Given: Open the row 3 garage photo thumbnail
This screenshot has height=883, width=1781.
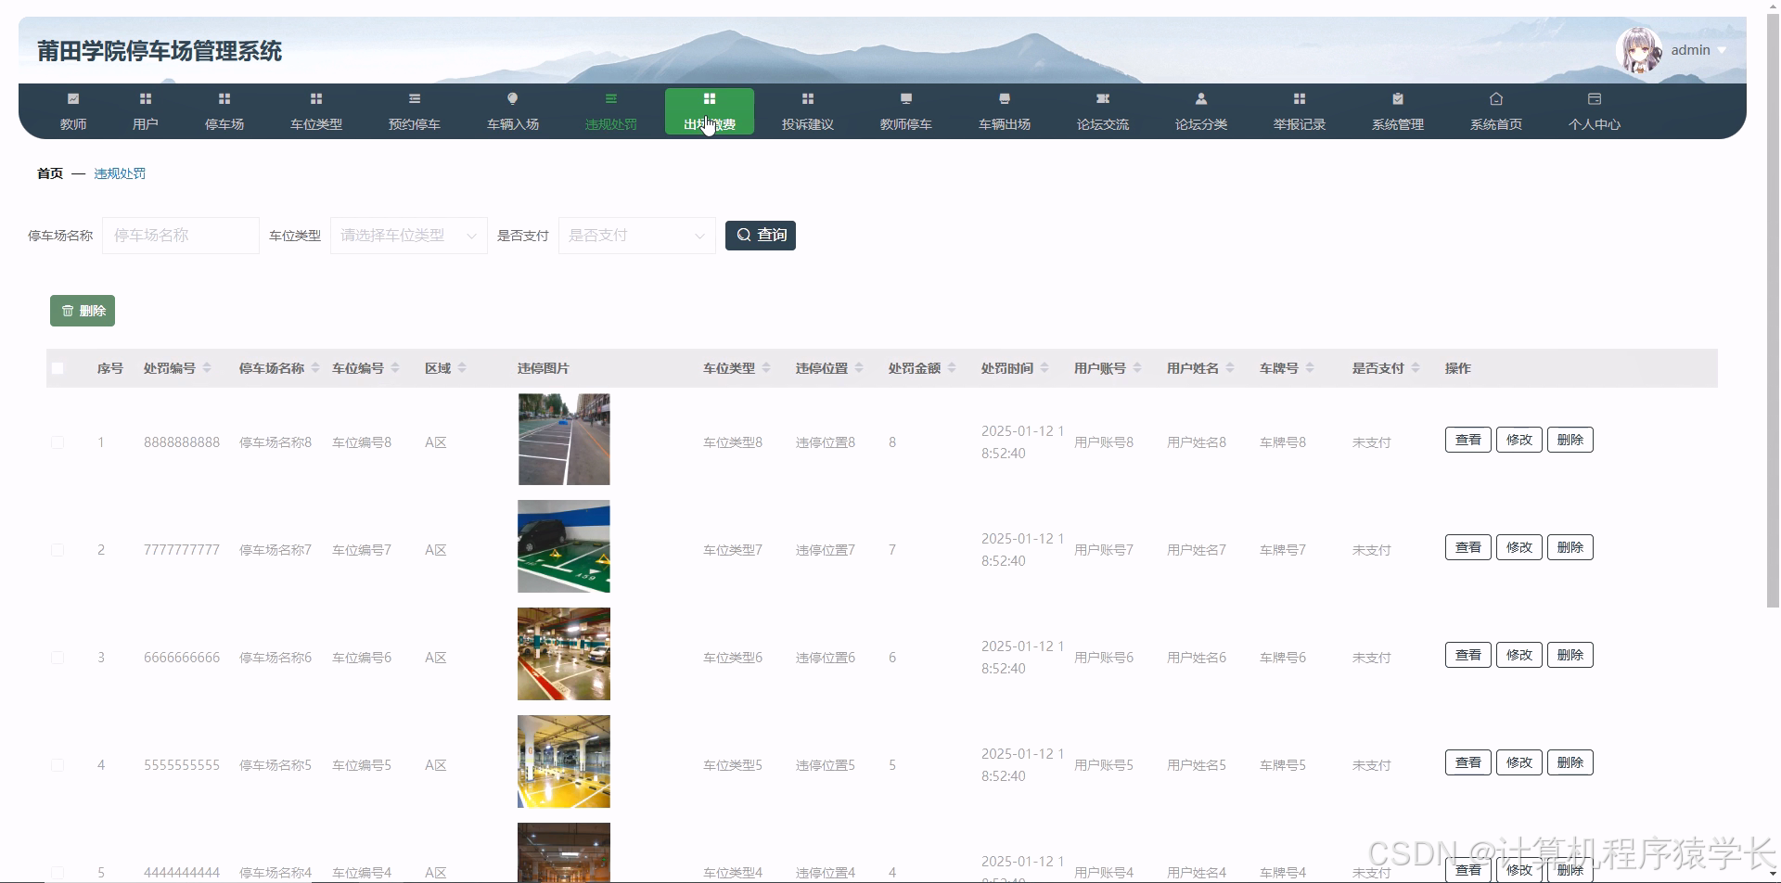Looking at the screenshot, I should (x=564, y=654).
